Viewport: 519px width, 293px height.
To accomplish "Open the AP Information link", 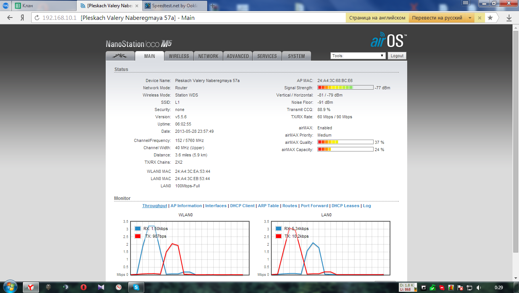I will (186, 206).
